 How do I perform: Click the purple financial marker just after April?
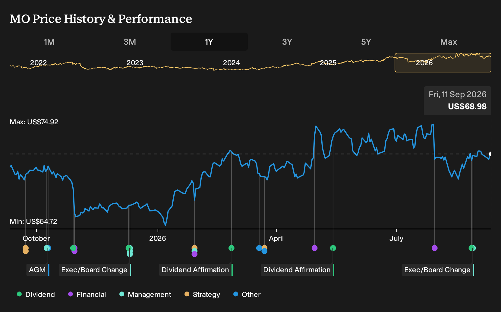tap(314, 248)
